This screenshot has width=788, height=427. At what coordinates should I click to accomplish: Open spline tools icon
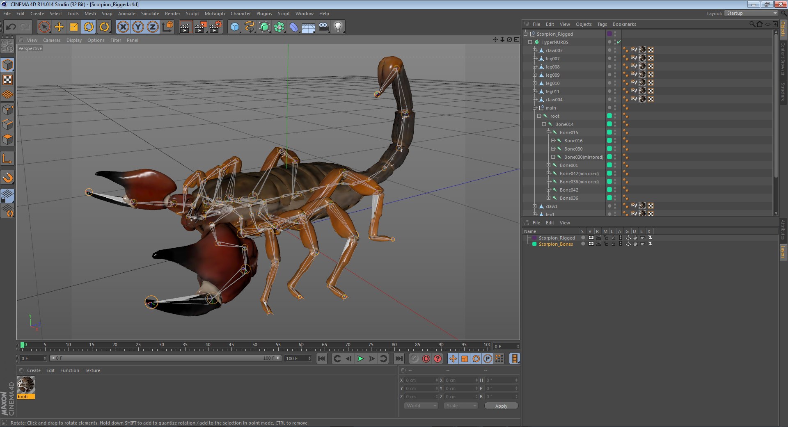pyautogui.click(x=250, y=27)
